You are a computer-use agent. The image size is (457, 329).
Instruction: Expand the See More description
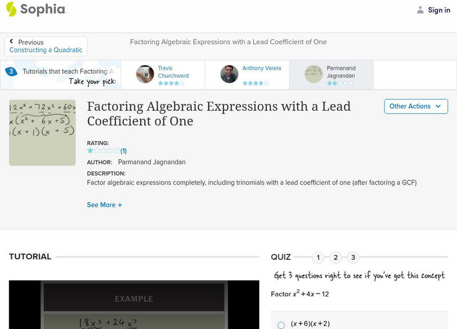105,204
